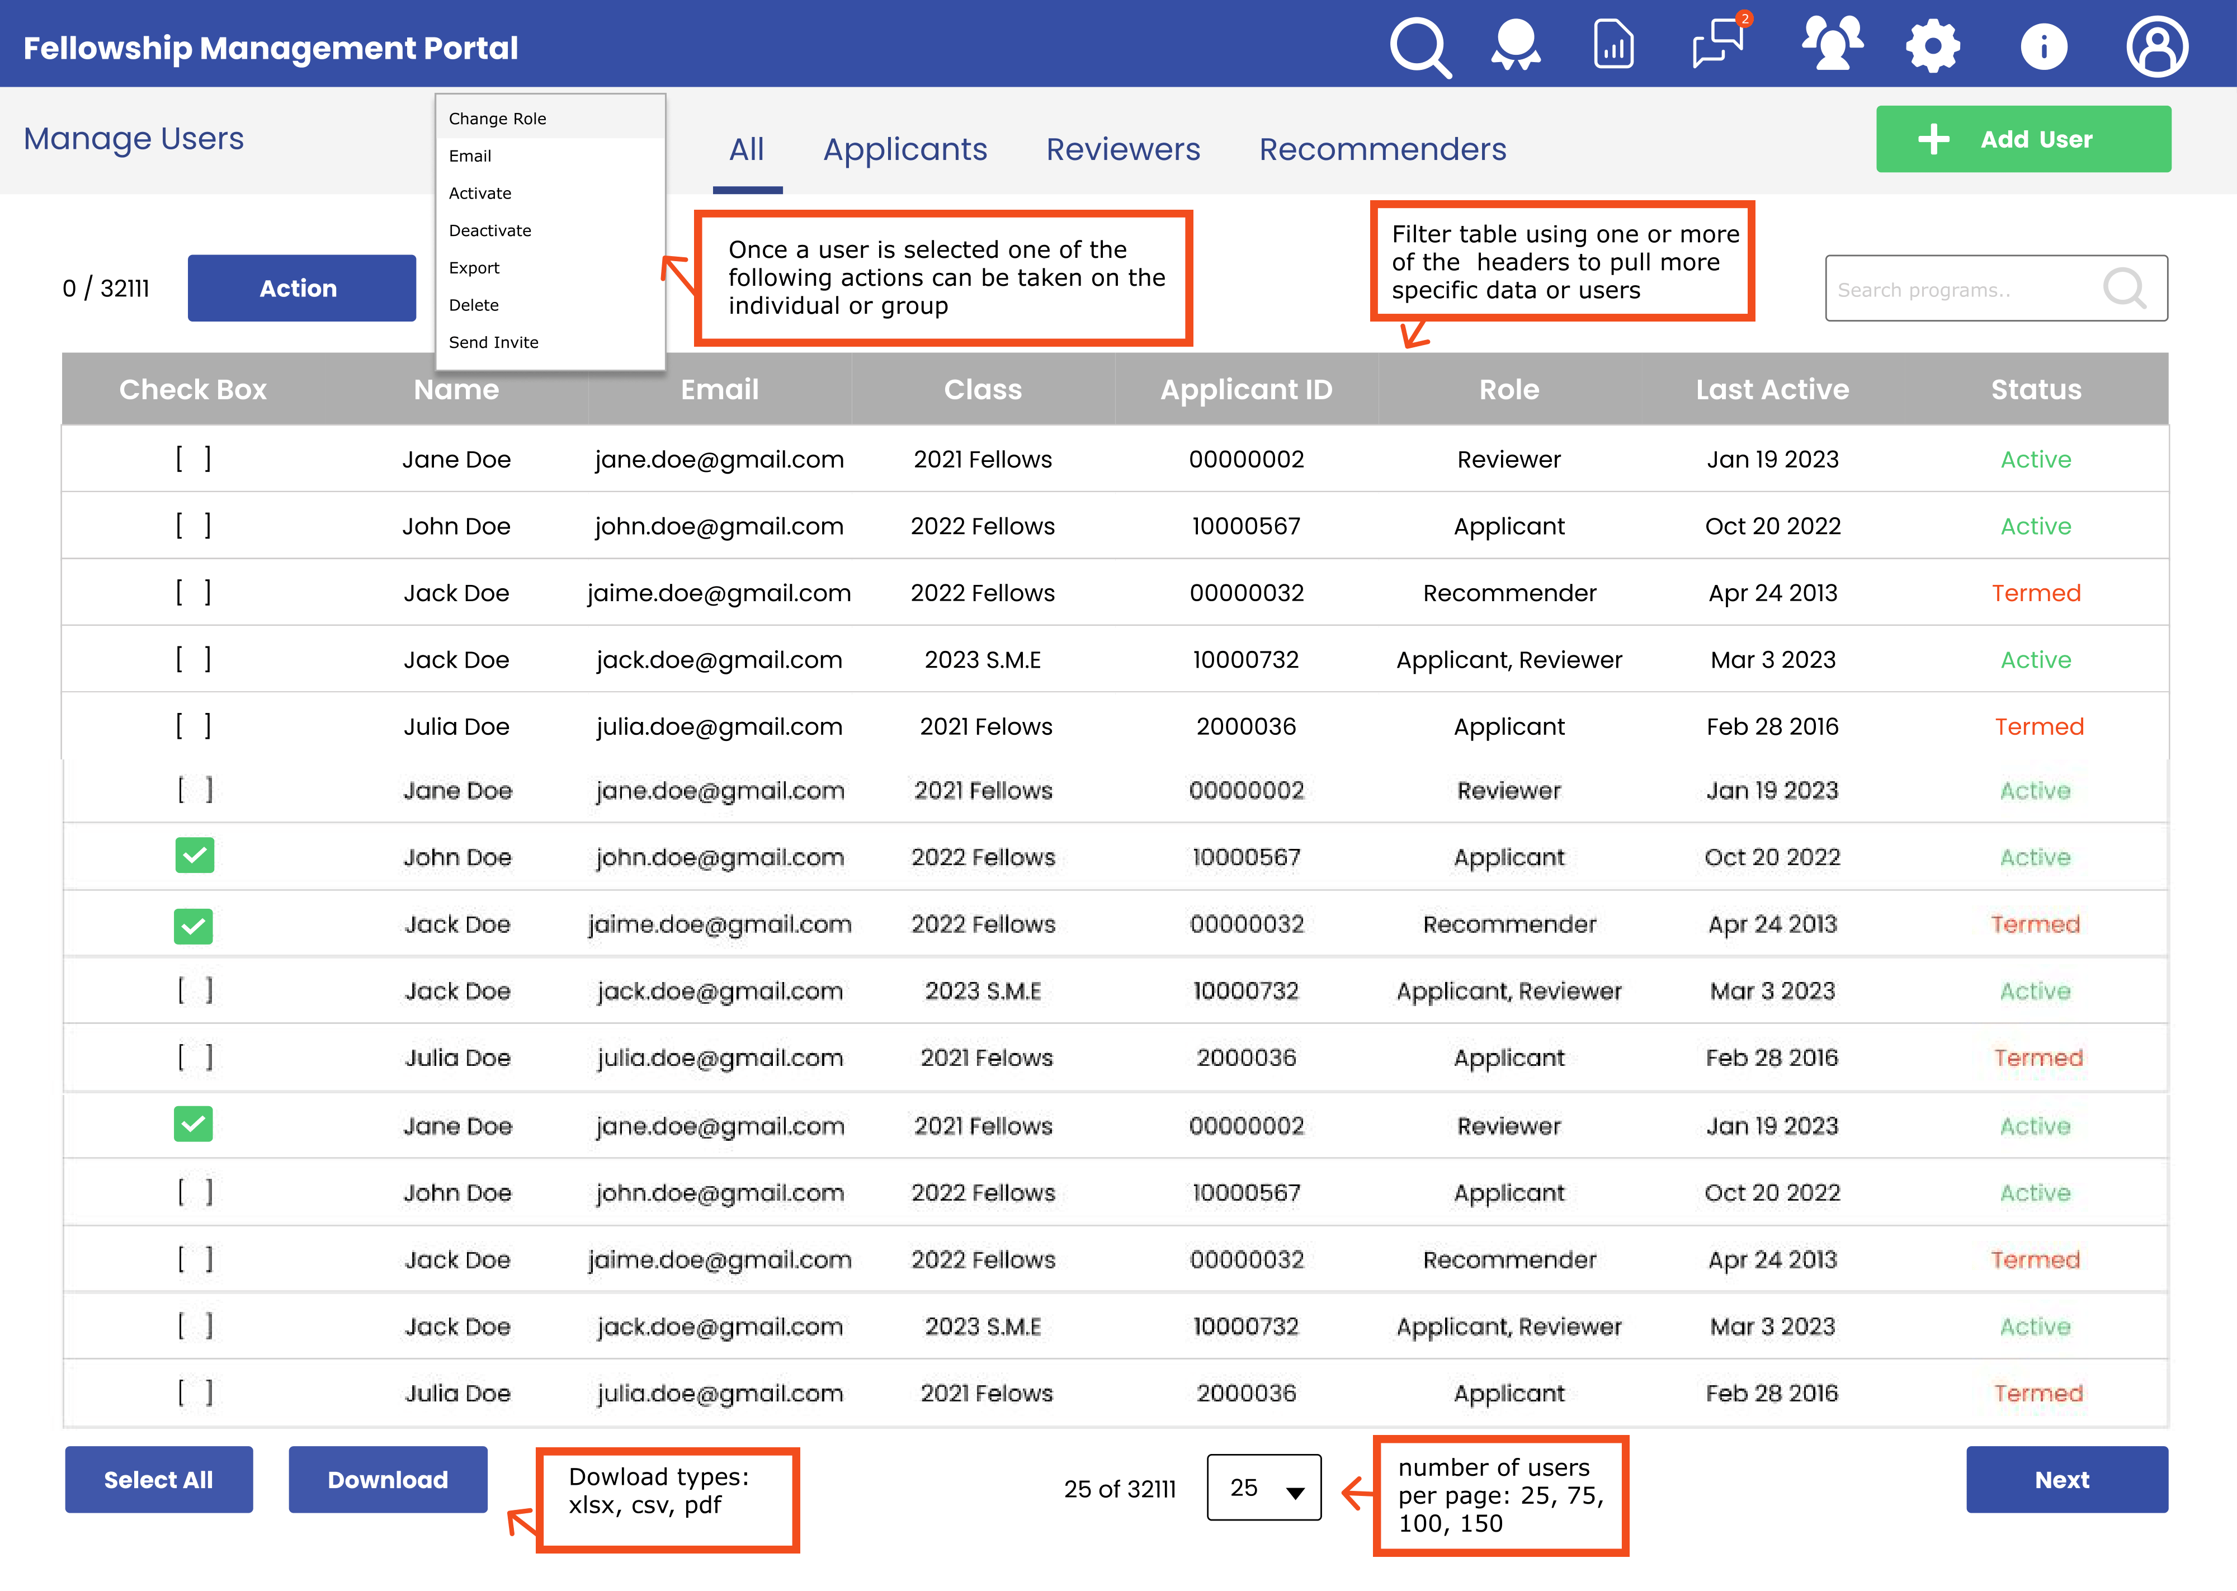The image size is (2237, 1591).
Task: Click the Role column header to filter
Action: click(1508, 389)
